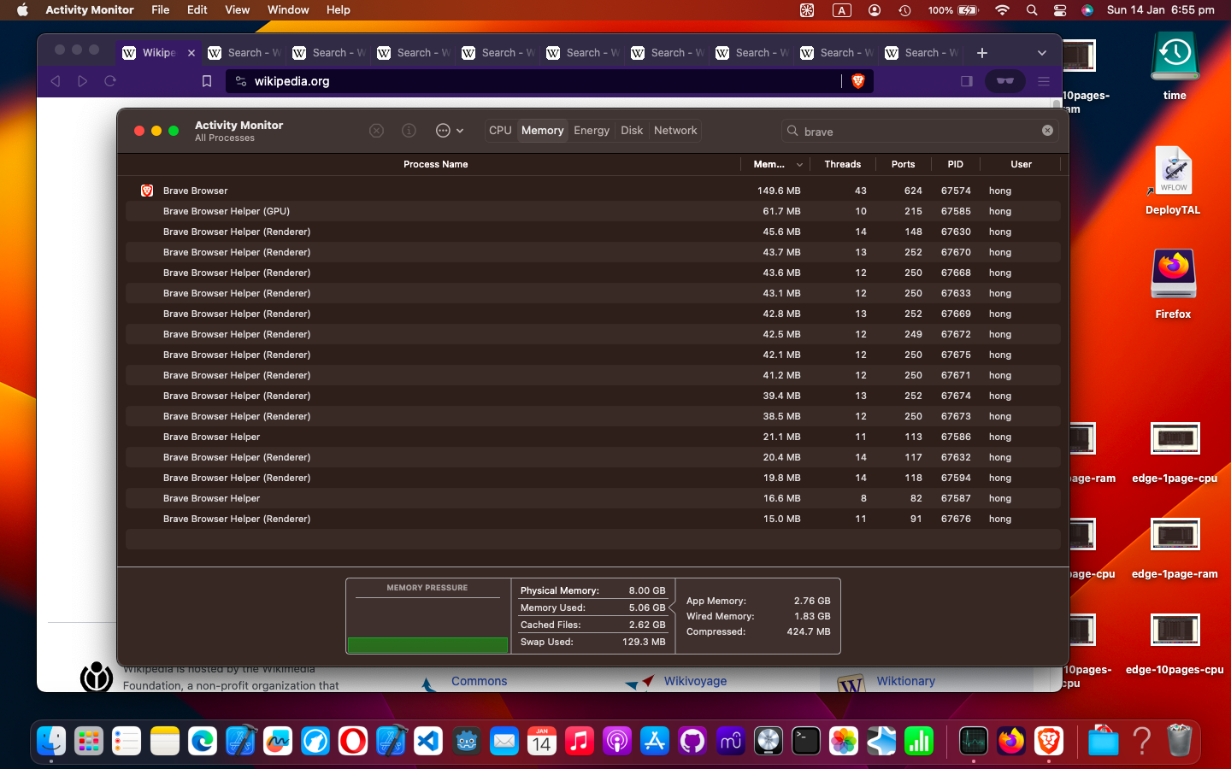Expand the tab list chevron in Brave
Screen dimensions: 1231x769
click(x=1041, y=53)
